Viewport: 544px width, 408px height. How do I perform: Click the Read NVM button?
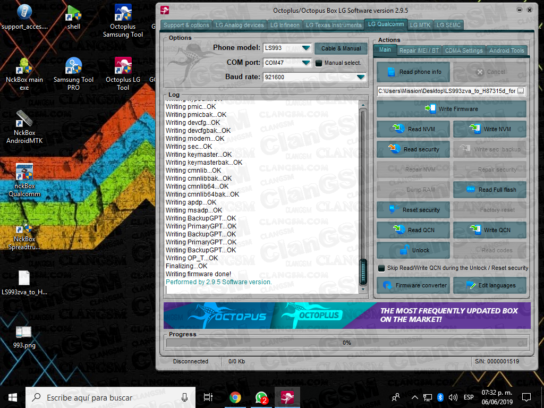click(x=413, y=129)
